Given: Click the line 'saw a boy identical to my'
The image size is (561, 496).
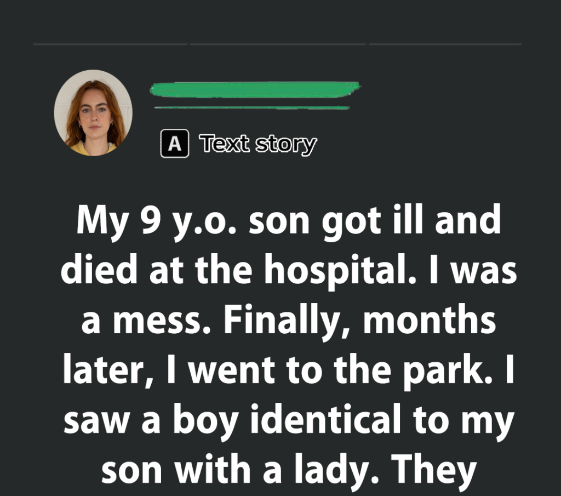Looking at the screenshot, I should point(288,421).
